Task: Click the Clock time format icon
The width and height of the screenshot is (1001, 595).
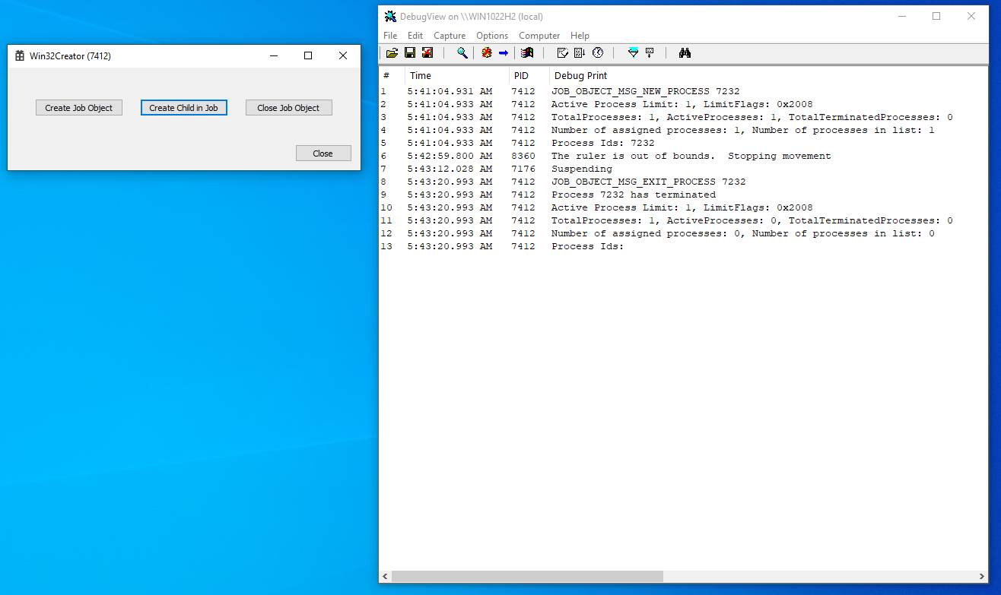Action: [598, 52]
